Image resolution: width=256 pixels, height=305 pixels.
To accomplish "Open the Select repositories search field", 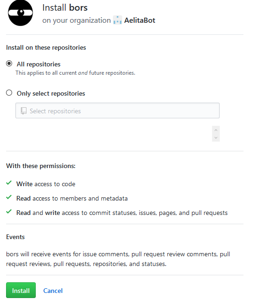I will [118, 110].
